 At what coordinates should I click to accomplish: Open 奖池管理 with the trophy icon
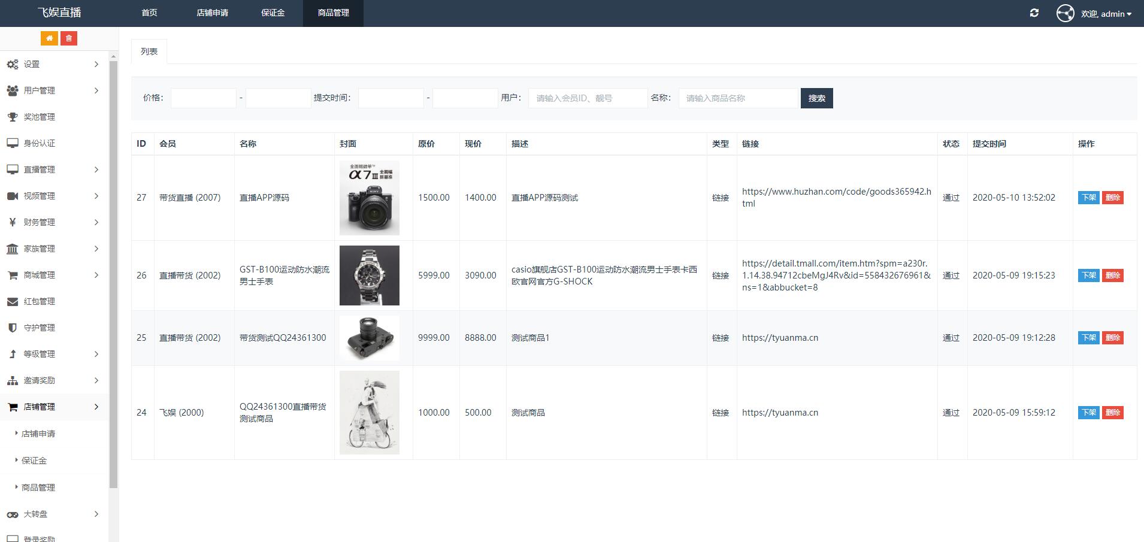40,117
